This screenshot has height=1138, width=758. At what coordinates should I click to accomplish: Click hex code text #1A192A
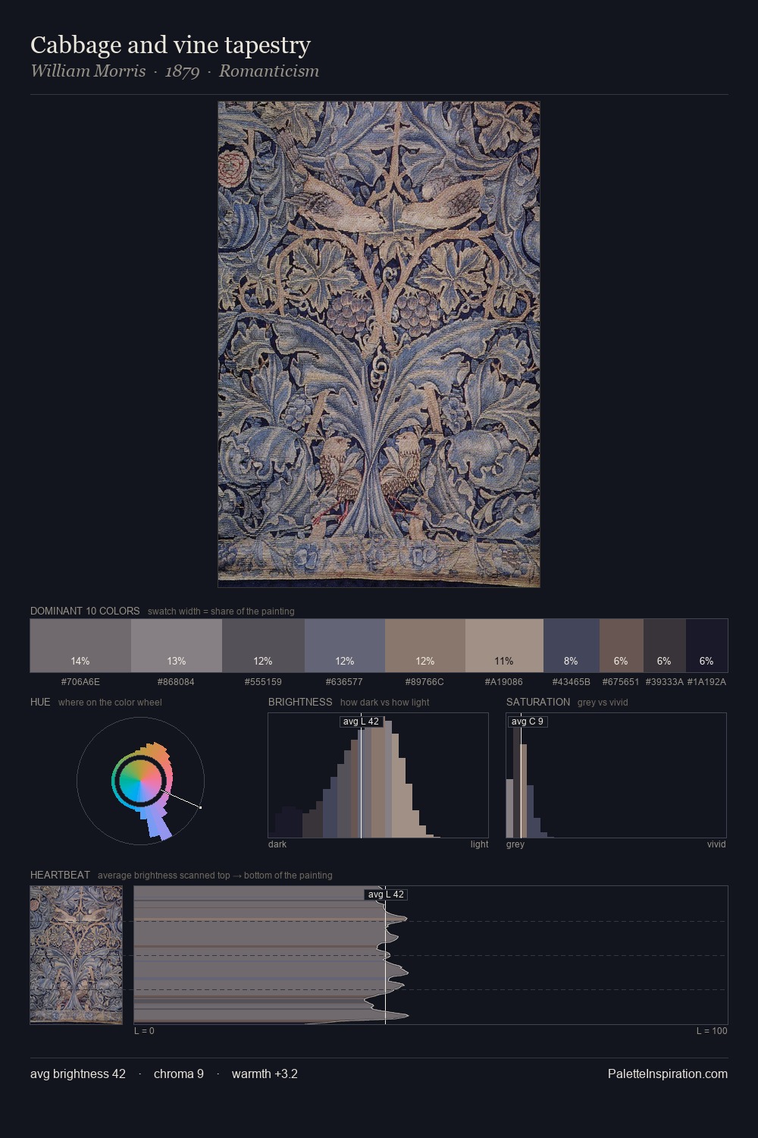click(706, 682)
